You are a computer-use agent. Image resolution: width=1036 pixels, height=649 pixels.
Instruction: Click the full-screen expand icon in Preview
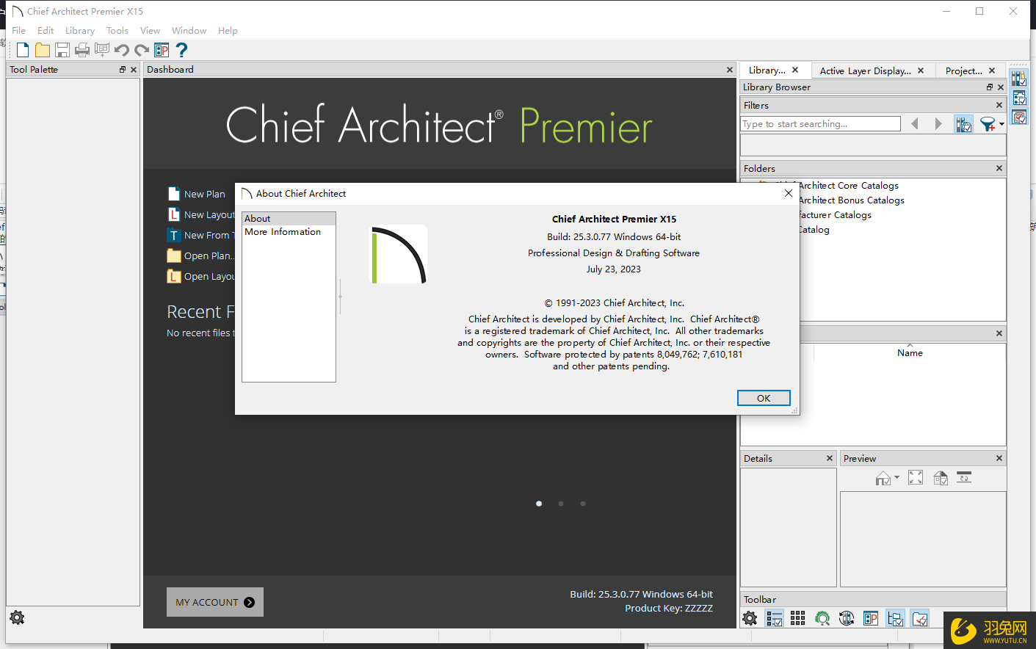pyautogui.click(x=916, y=478)
